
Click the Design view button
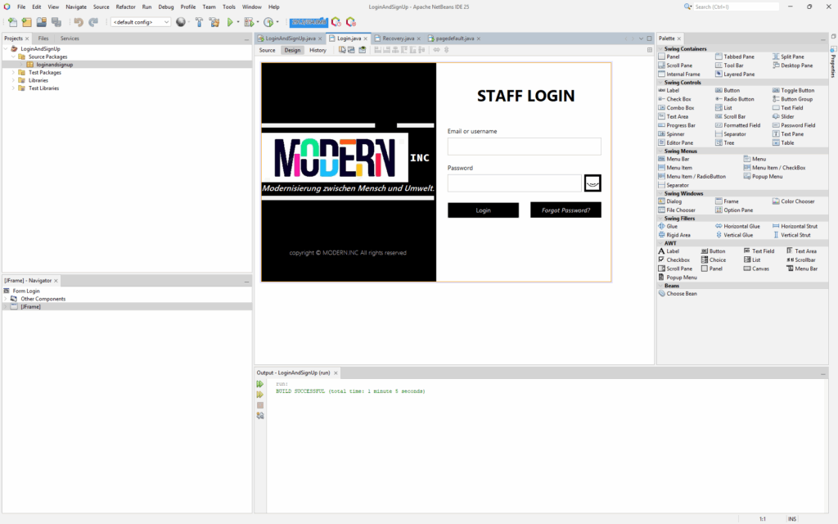coord(292,50)
